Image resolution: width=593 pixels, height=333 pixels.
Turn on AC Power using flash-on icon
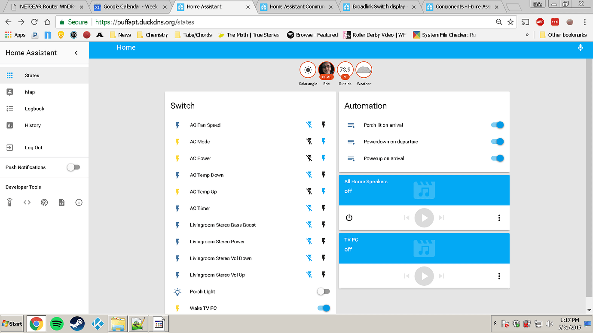click(x=324, y=158)
